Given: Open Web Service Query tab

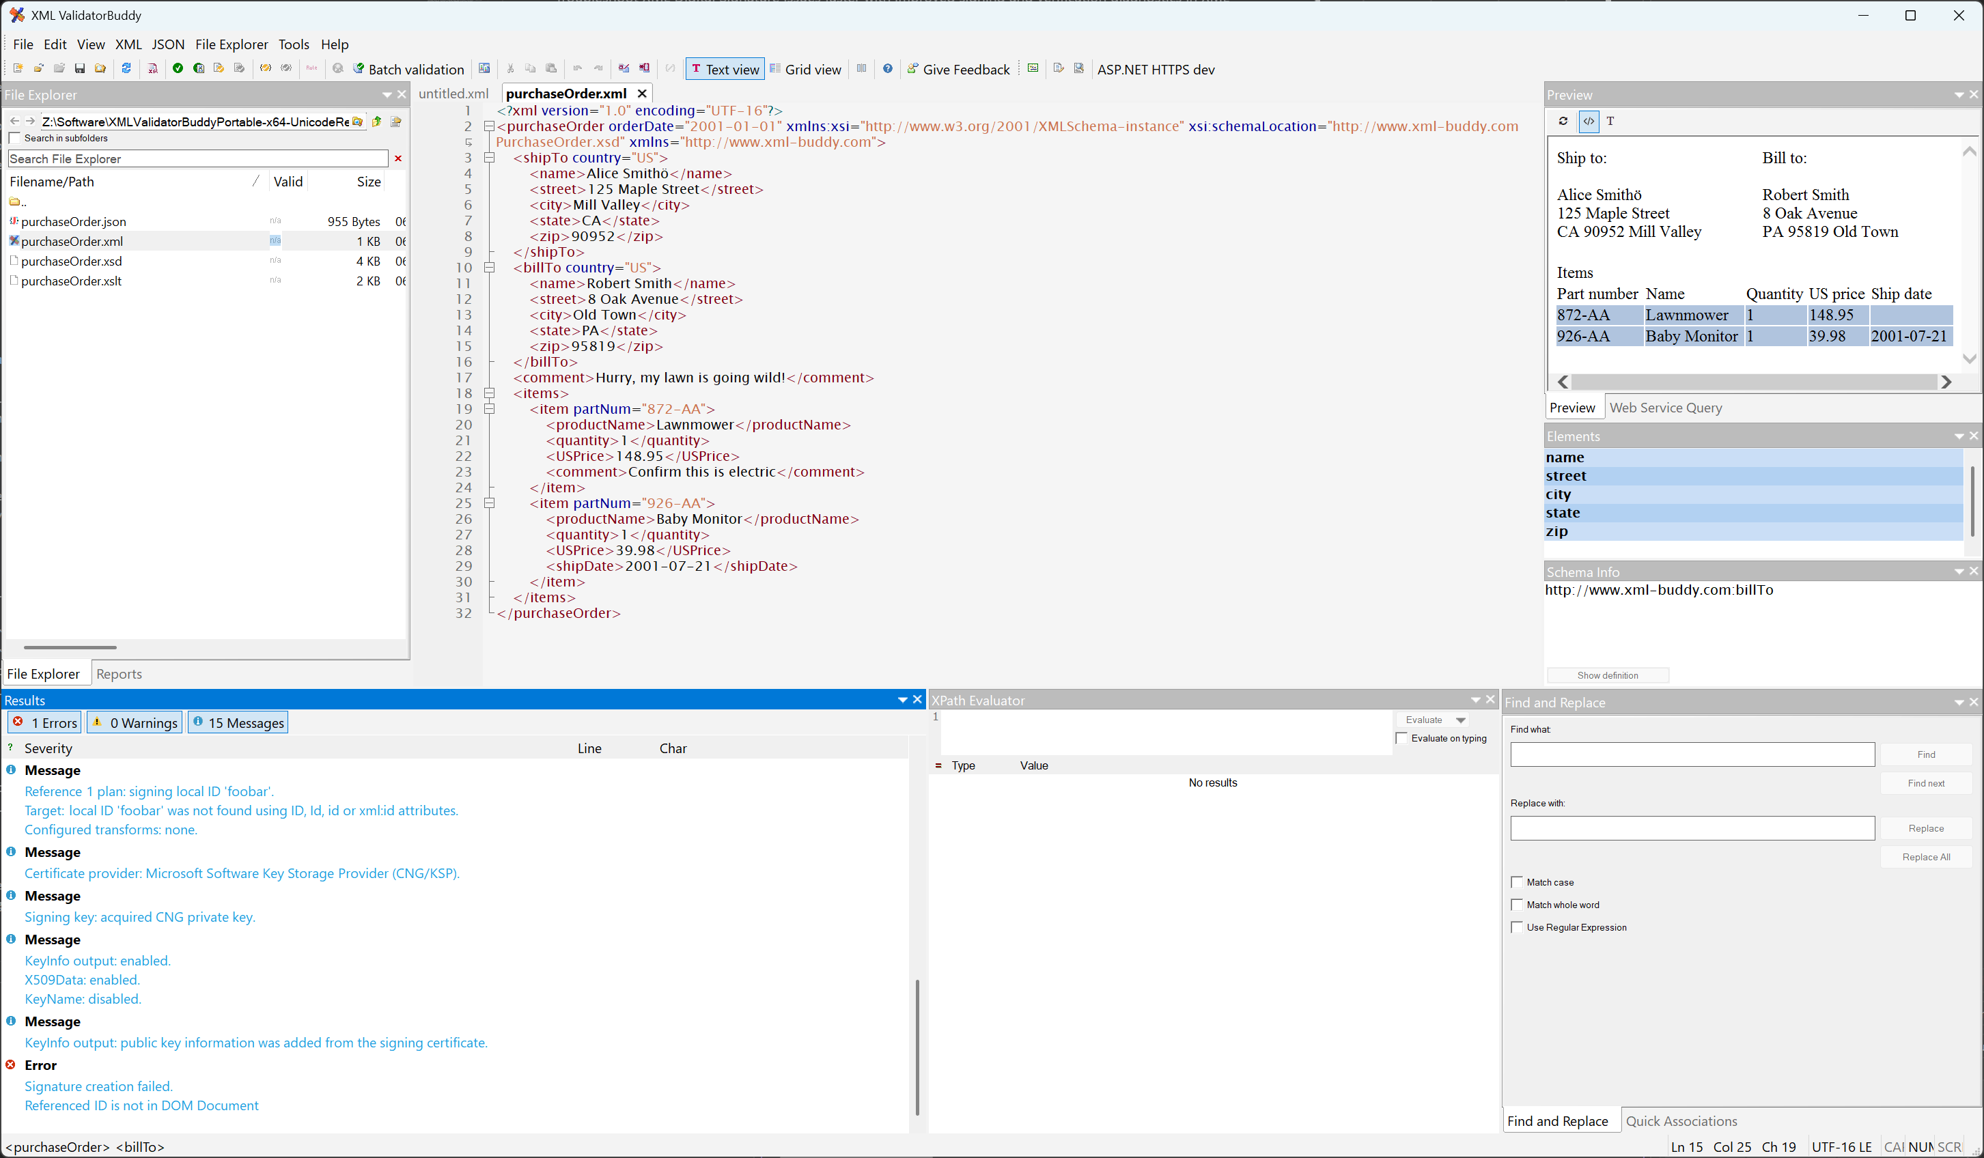Looking at the screenshot, I should (1666, 408).
